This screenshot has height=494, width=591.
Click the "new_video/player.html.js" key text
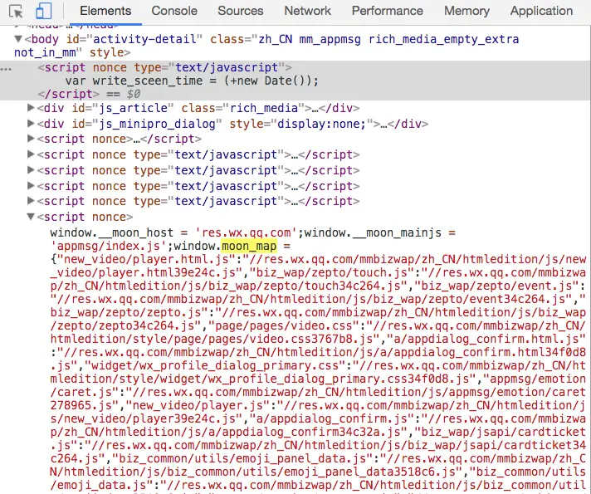point(147,259)
